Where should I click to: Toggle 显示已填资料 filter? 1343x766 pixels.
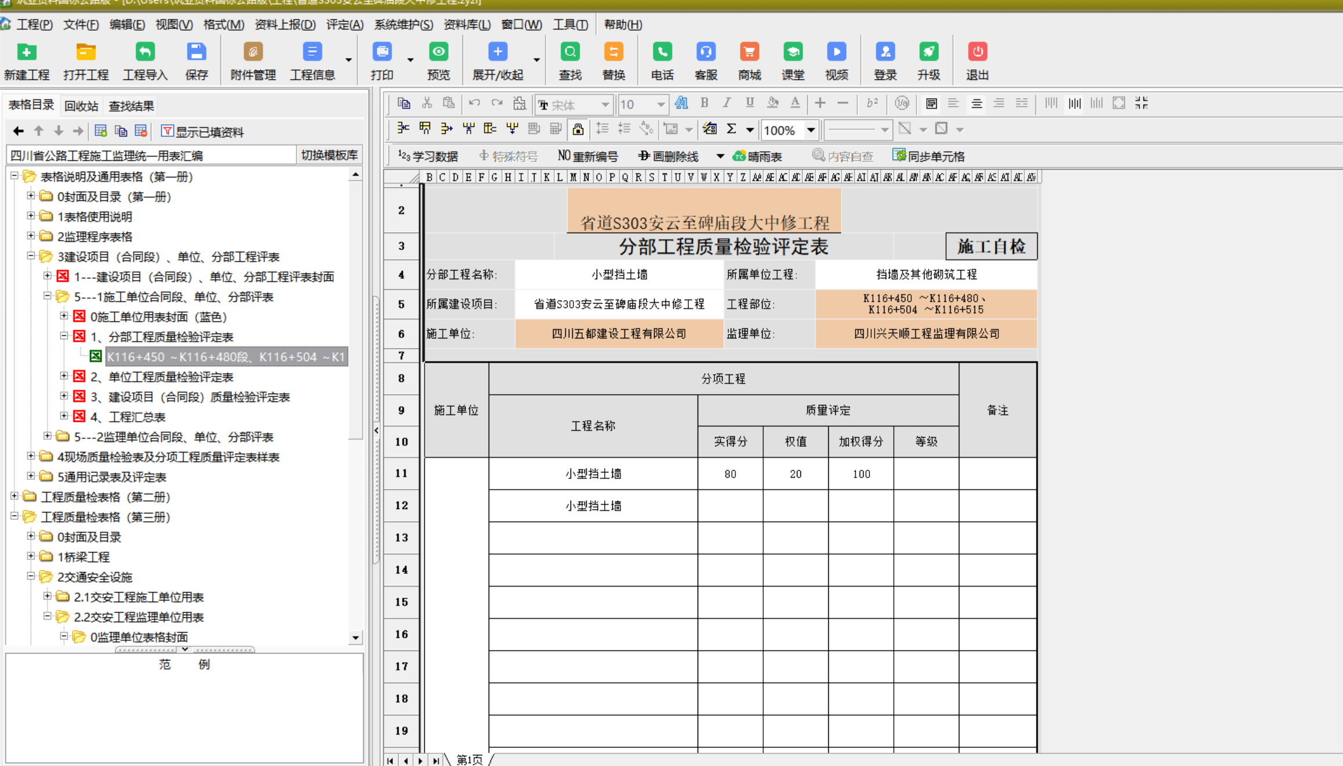203,132
